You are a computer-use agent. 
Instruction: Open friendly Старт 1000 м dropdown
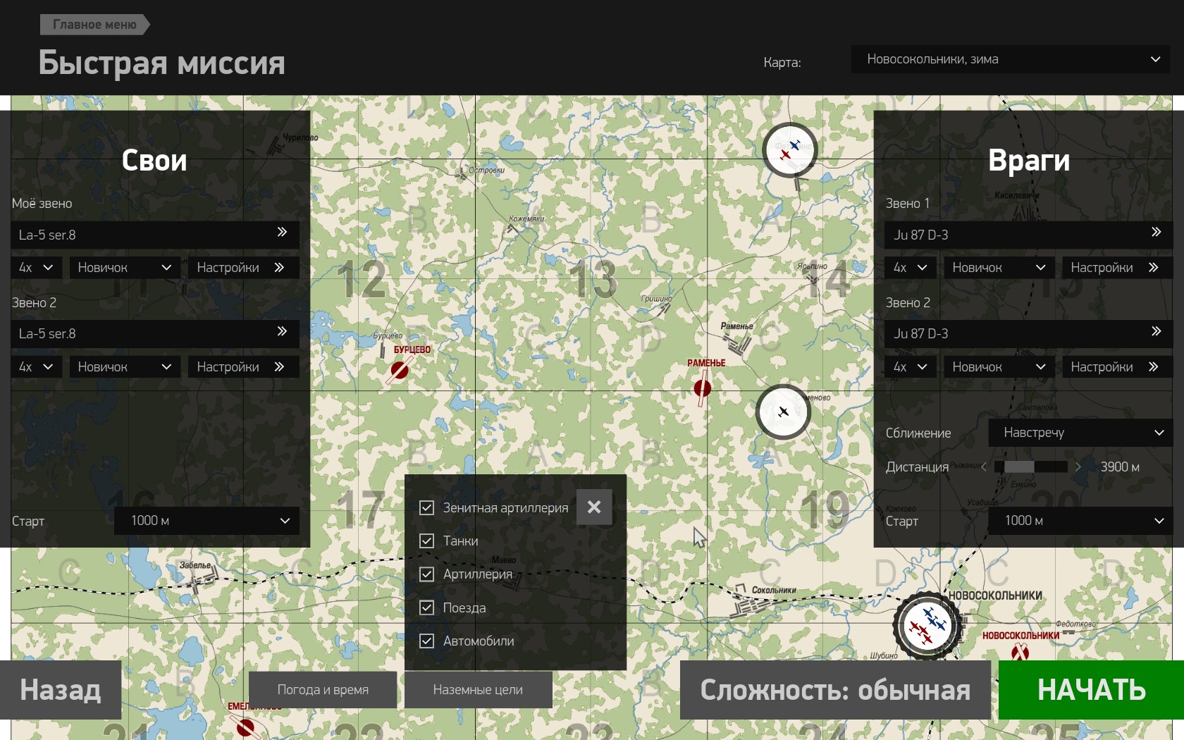[206, 521]
